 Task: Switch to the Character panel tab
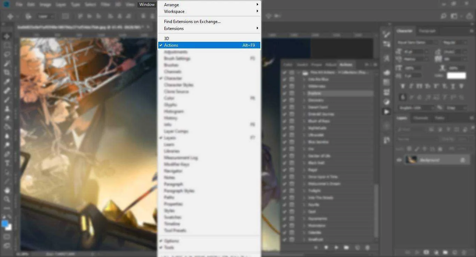click(405, 31)
